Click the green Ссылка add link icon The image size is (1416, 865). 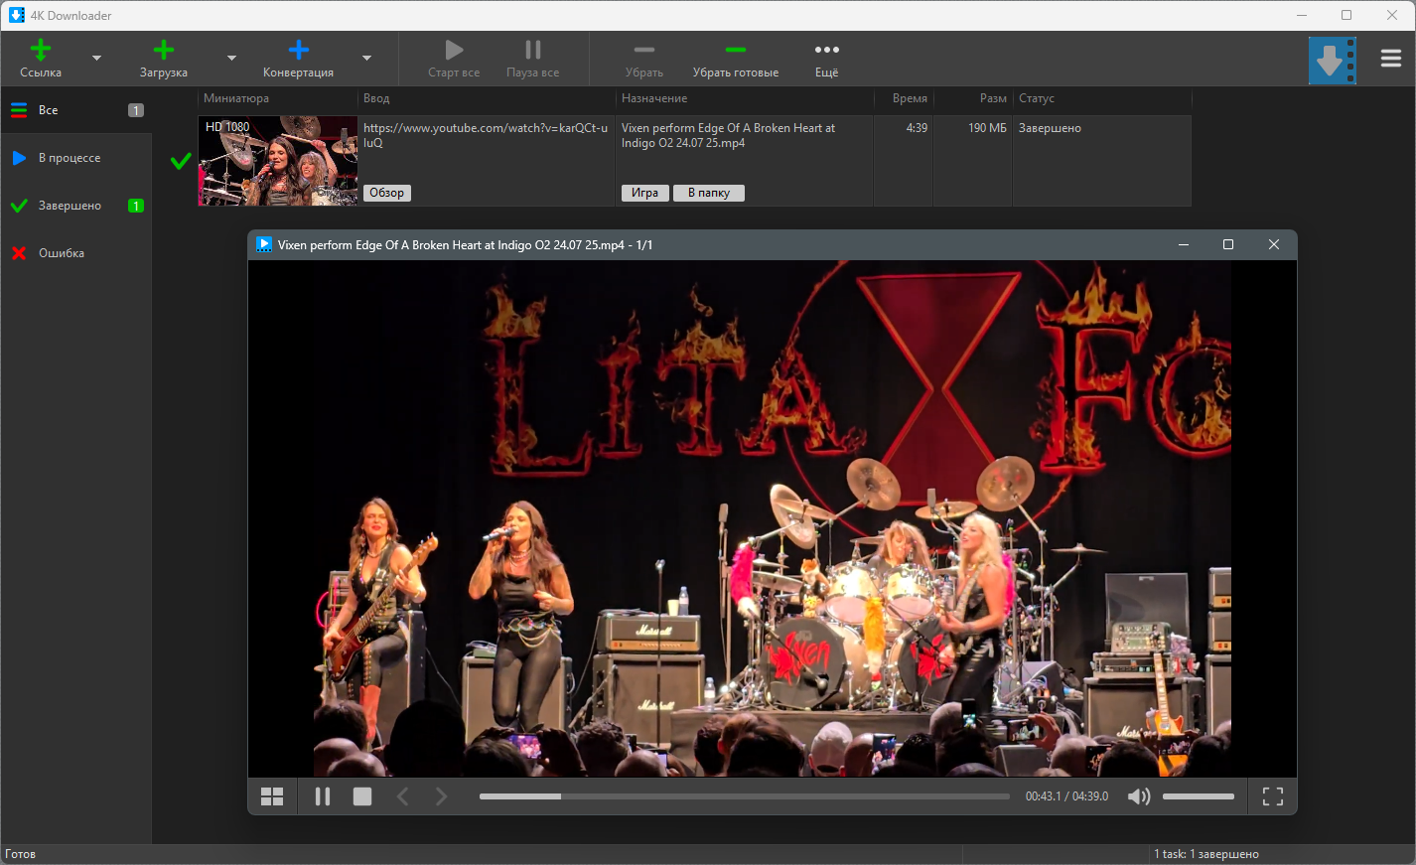[41, 51]
